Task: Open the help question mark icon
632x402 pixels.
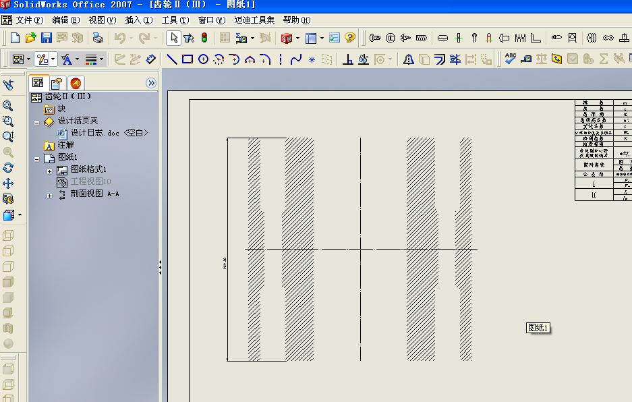Action: point(350,38)
